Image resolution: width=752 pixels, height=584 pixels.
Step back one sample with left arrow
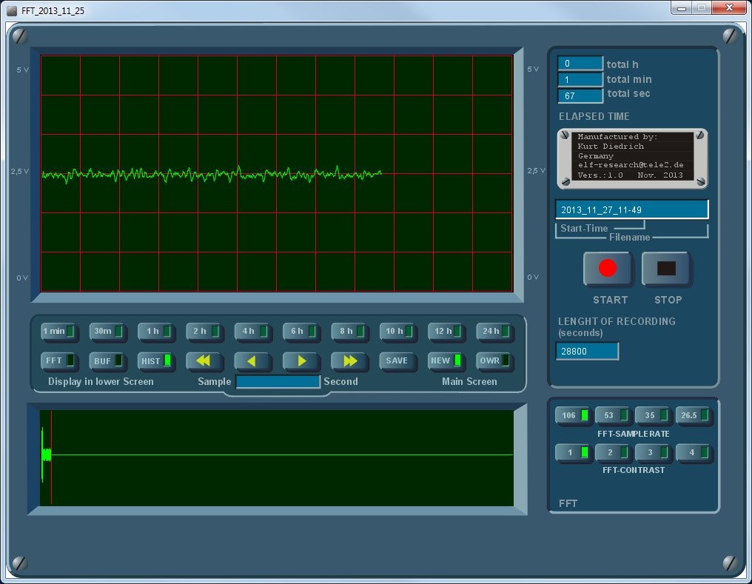[x=252, y=360]
